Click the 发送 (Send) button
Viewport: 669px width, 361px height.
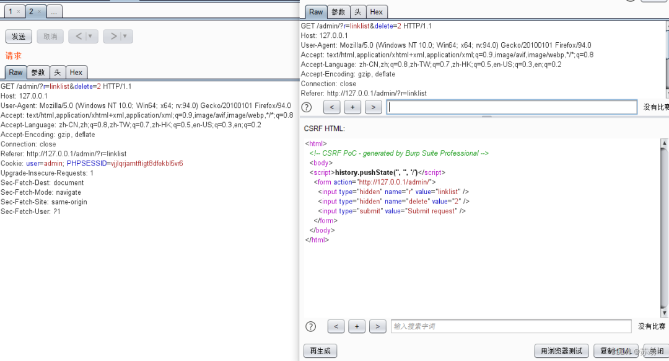click(x=19, y=37)
